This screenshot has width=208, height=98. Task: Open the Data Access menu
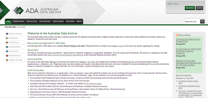(x=32, y=21)
